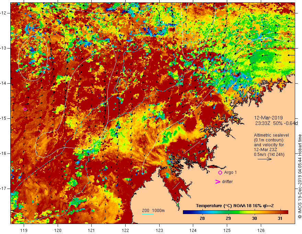Click the Temperature (°C) NOAA 18 title
The image size is (302, 234).
(235, 206)
